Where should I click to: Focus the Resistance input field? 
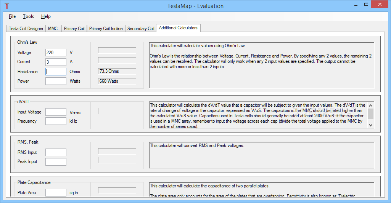[x=56, y=72]
